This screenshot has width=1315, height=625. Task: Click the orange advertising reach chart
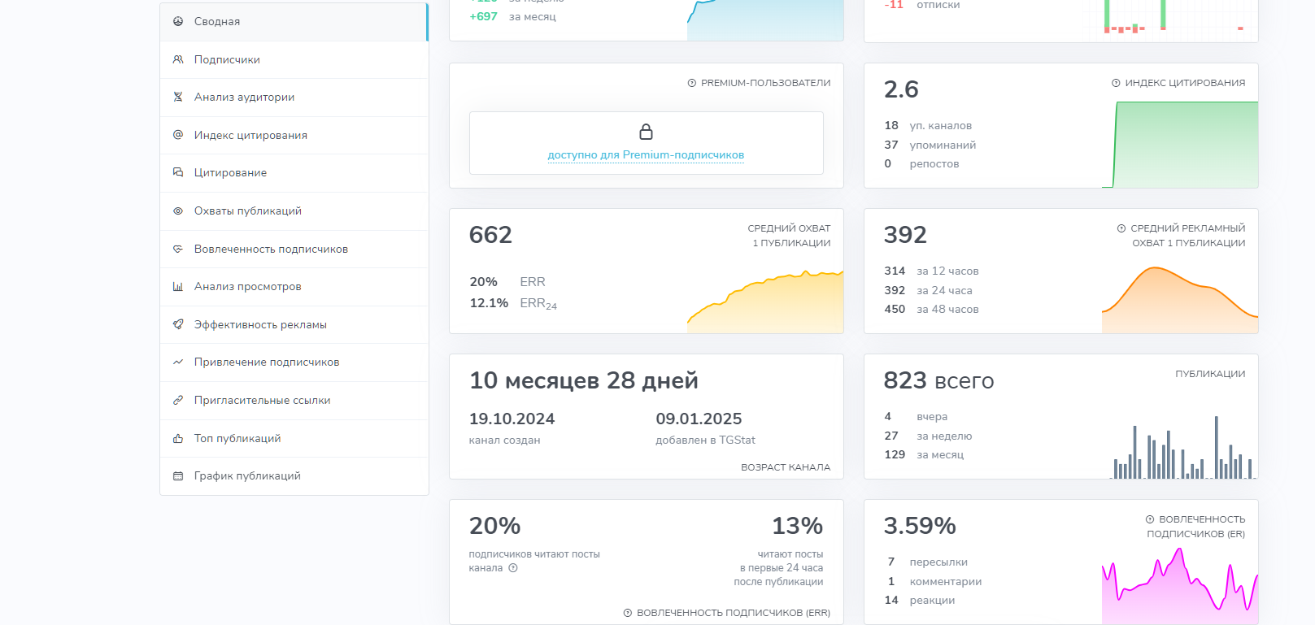[1180, 300]
